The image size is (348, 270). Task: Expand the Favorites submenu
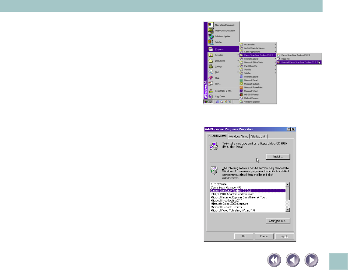point(223,55)
